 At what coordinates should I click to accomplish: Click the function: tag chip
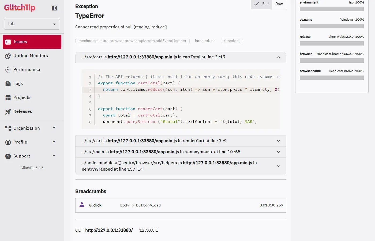pyautogui.click(x=232, y=41)
